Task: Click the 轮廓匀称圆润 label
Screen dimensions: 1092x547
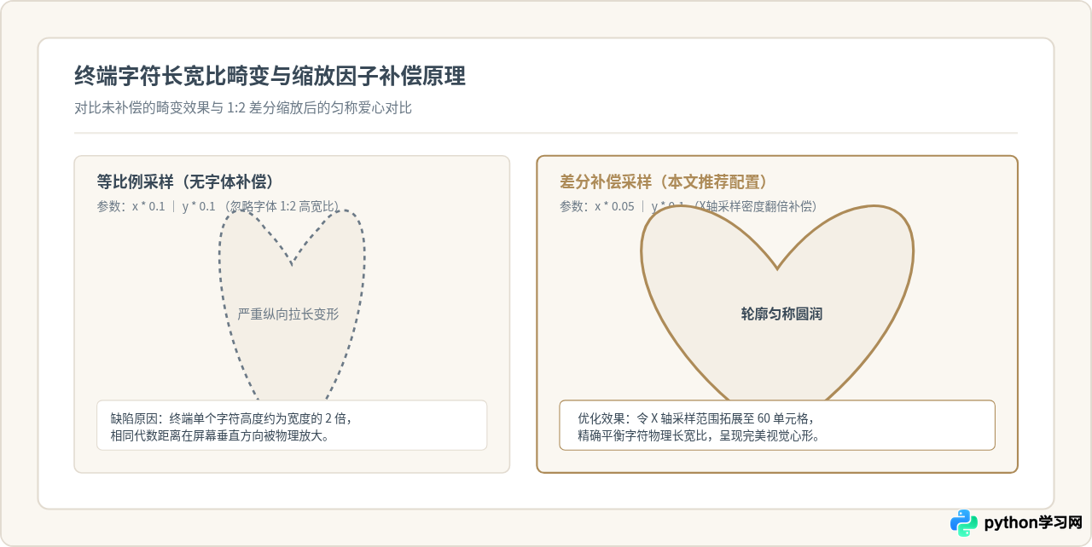Action: point(781,314)
